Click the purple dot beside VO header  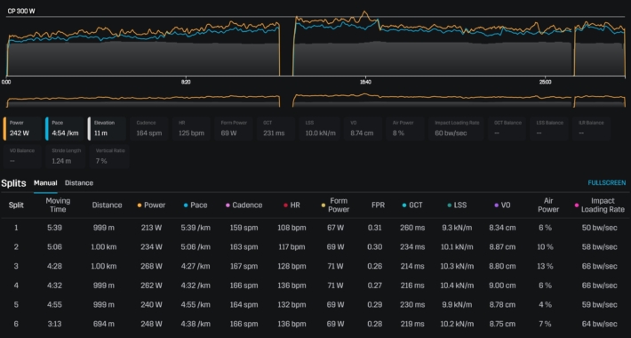497,205
